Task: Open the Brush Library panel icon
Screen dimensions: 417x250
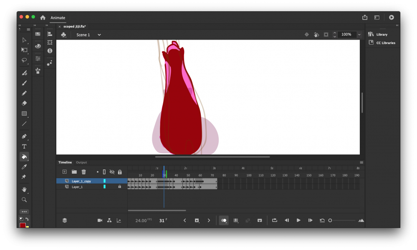Action: pos(38,71)
